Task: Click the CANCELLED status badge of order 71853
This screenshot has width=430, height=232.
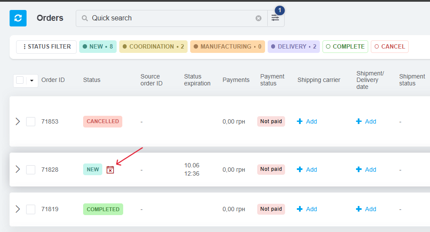Action: point(103,121)
